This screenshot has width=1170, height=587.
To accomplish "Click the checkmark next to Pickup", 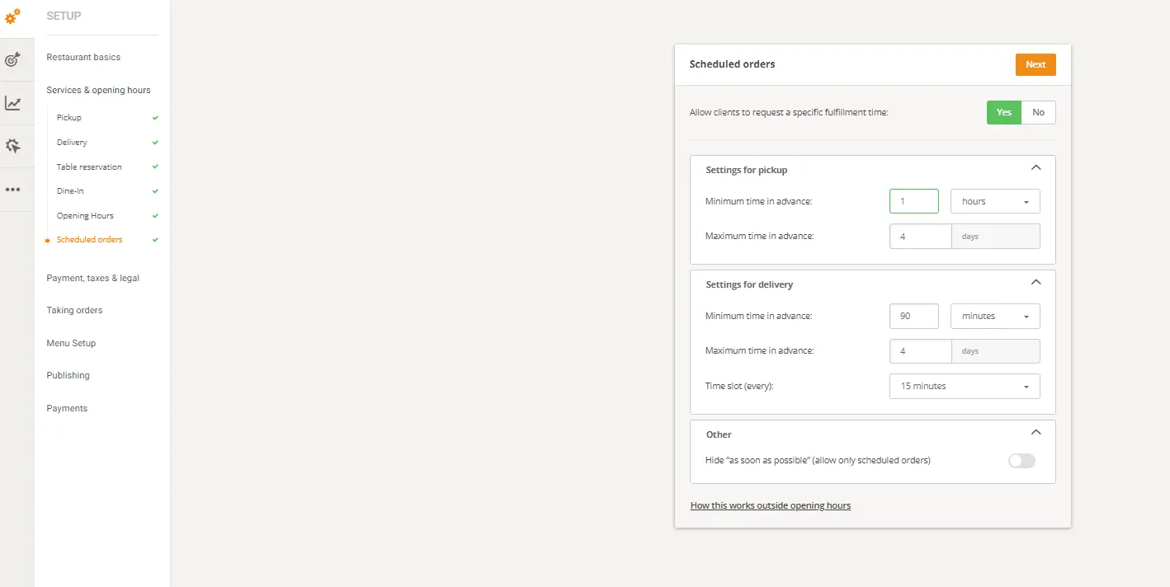I will click(x=153, y=117).
